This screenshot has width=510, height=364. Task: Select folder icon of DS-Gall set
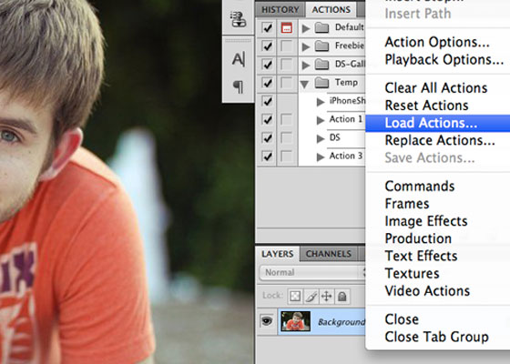coord(321,65)
